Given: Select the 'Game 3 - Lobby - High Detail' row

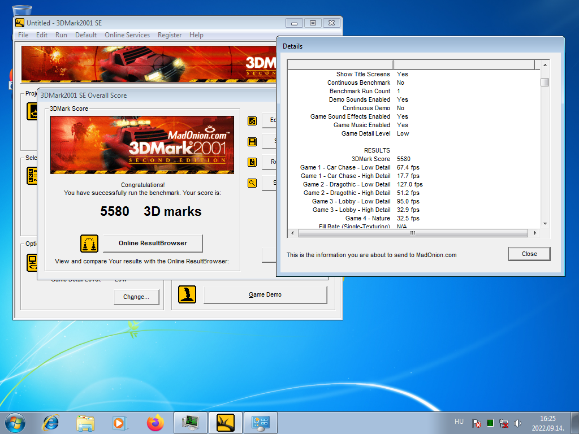Looking at the screenshot, I should point(414,210).
